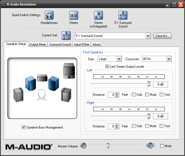Screen dimensions: 185x156
Task: Open the Current Set dropdown arrow
Action: pyautogui.click(x=148, y=36)
